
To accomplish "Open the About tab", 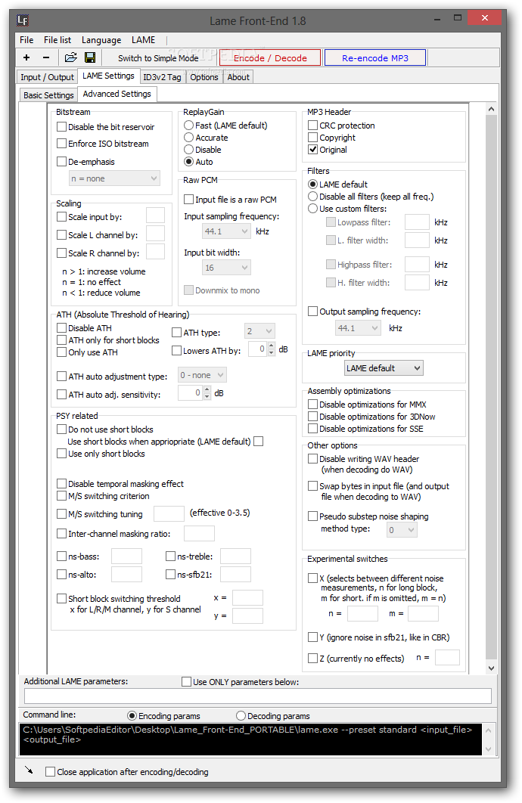I will [238, 77].
